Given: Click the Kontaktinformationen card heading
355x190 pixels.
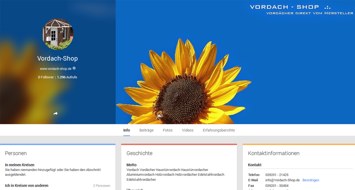Looking at the screenshot, I should 274,153.
